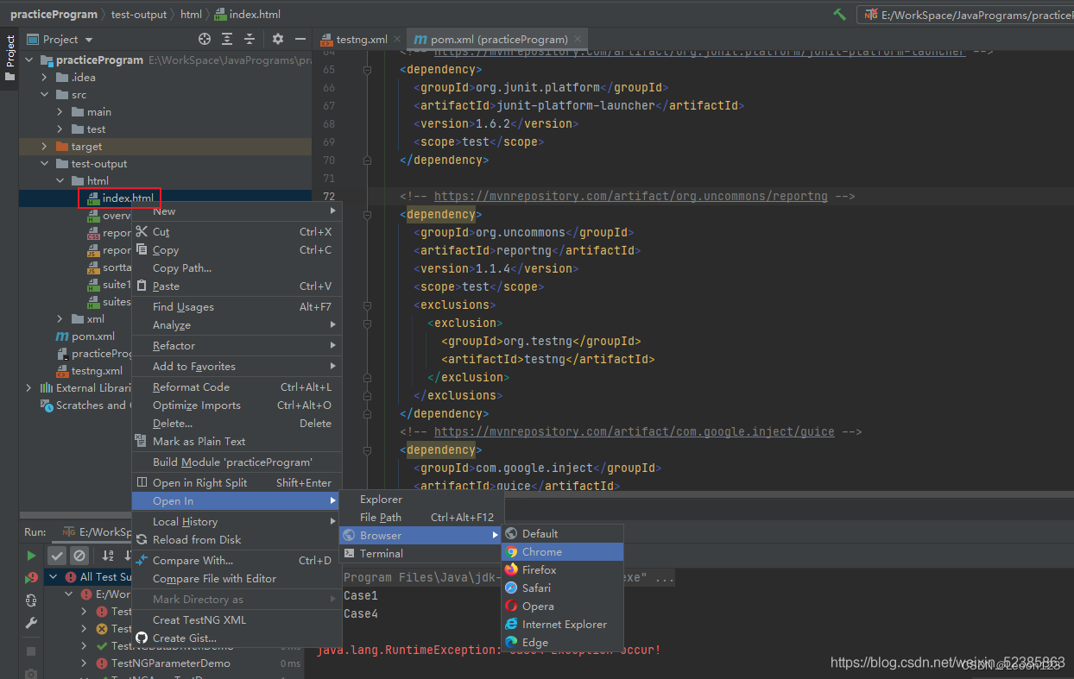1074x679 pixels.
Task: Open Run panel wrench settings
Action: [x=31, y=623]
